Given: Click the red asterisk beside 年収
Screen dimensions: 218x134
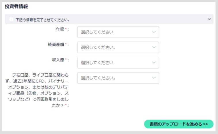Looking at the screenshot, I should click(x=66, y=29).
